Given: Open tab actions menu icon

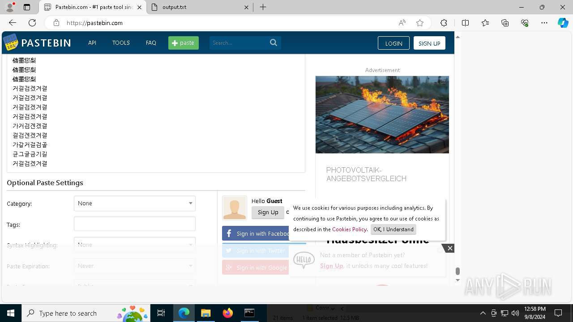Looking at the screenshot, I should 27,7.
